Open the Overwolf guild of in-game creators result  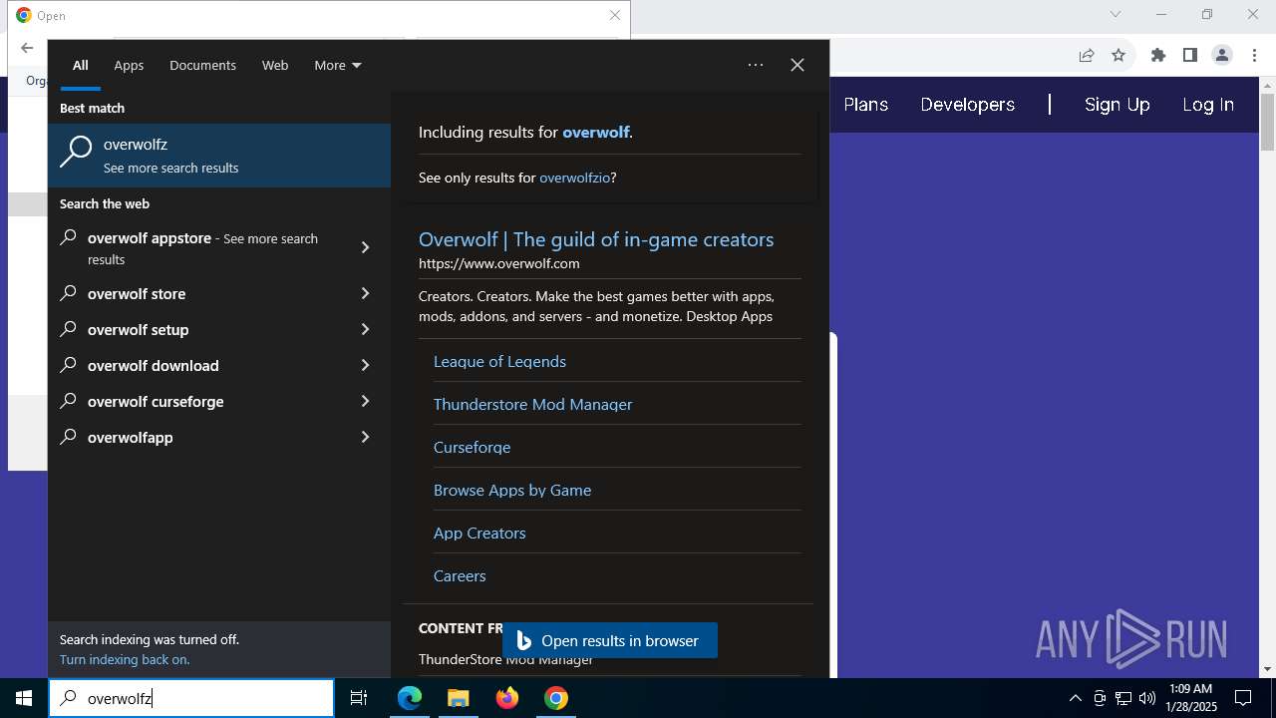[596, 239]
